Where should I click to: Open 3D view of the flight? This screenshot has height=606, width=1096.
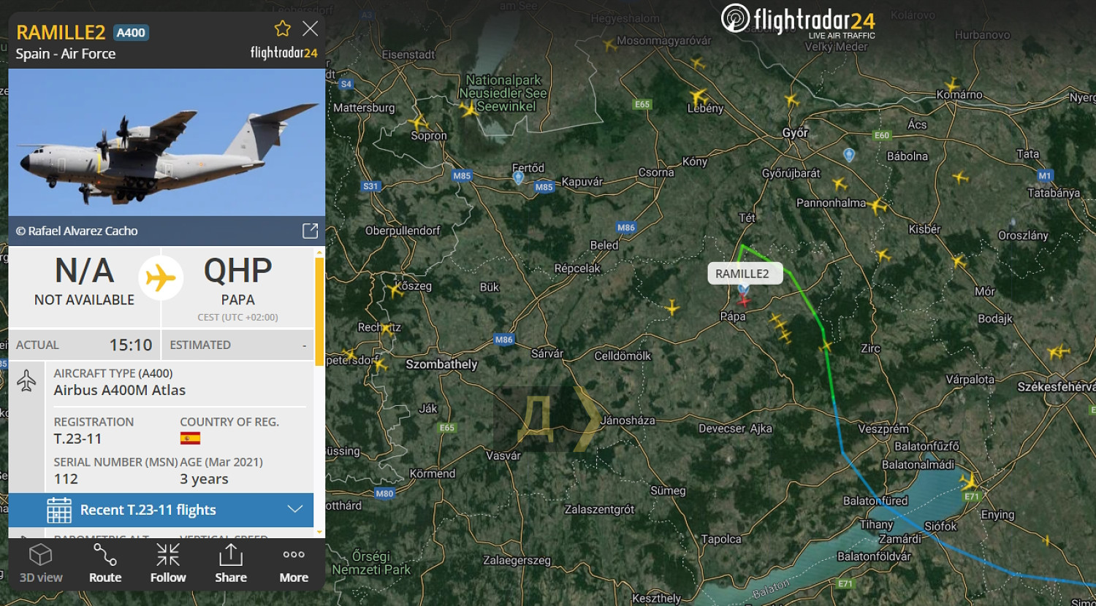click(41, 564)
